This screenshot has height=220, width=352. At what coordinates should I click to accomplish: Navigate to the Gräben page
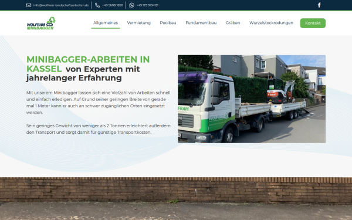233,23
